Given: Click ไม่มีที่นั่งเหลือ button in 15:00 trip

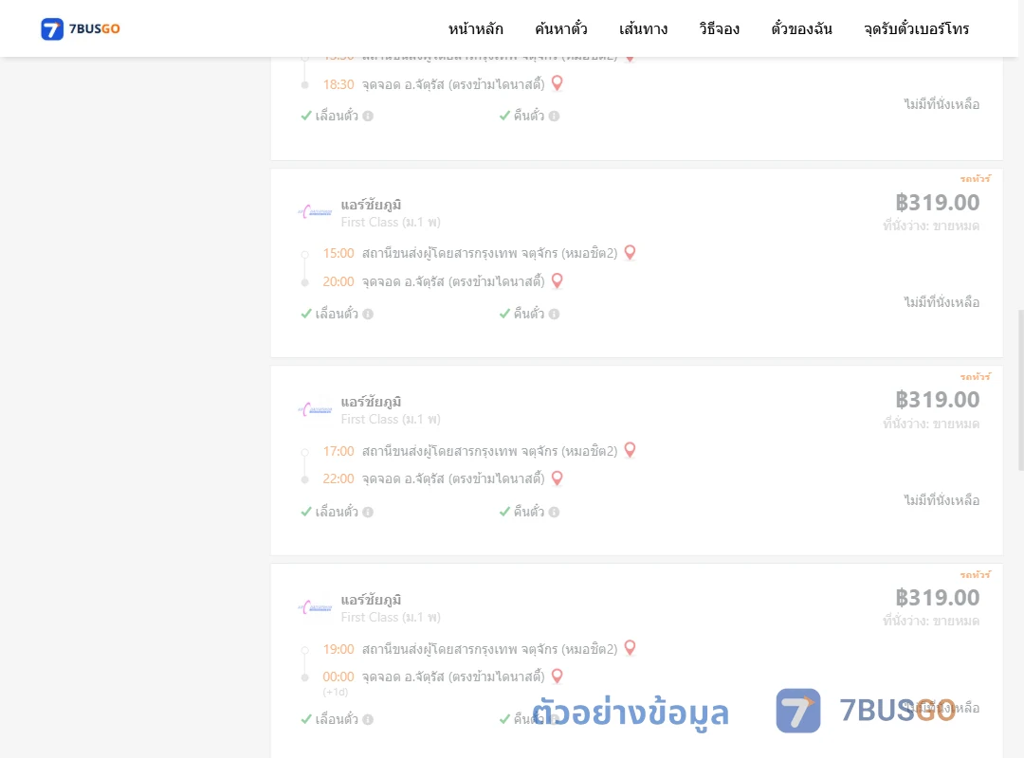Looking at the screenshot, I should 942,302.
